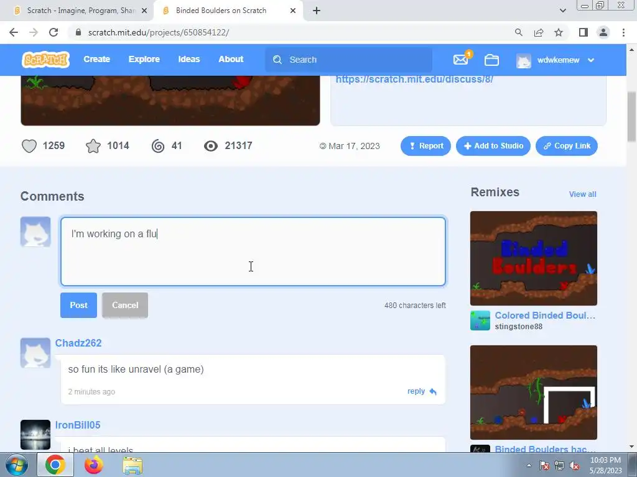This screenshot has height=477, width=637.
Task: Favorite the project with star icon
Action: pyautogui.click(x=93, y=146)
